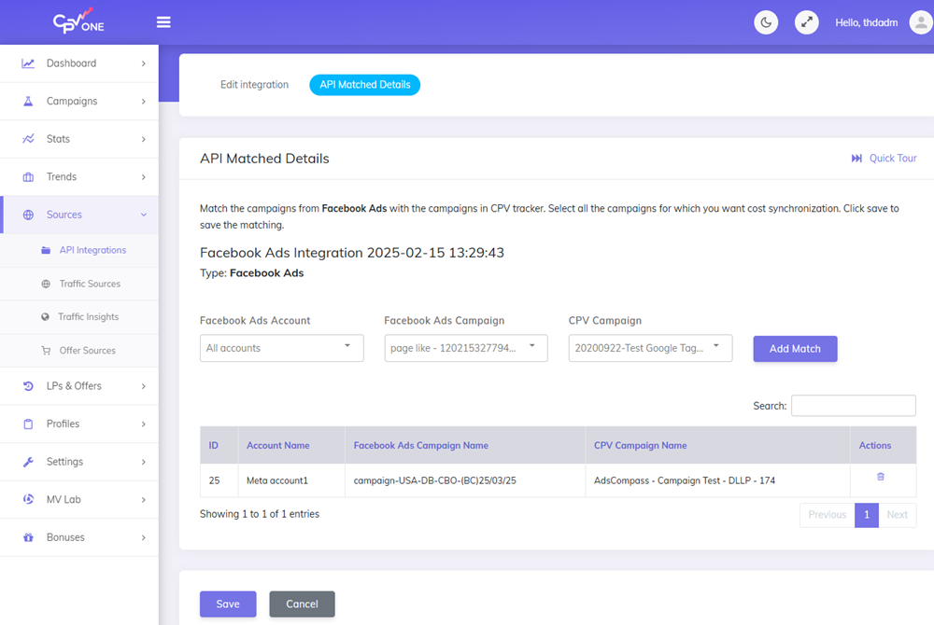Switch to the Edit integration tab
The height and width of the screenshot is (625, 934).
coord(254,84)
